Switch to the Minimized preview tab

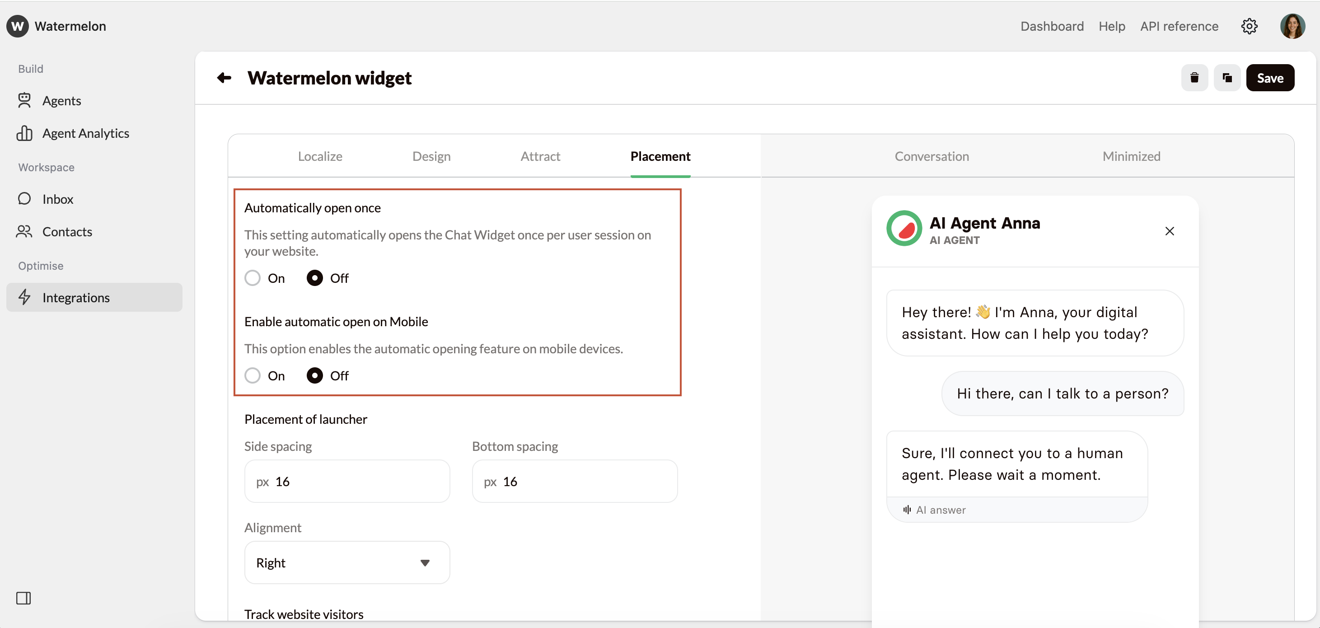click(x=1131, y=156)
